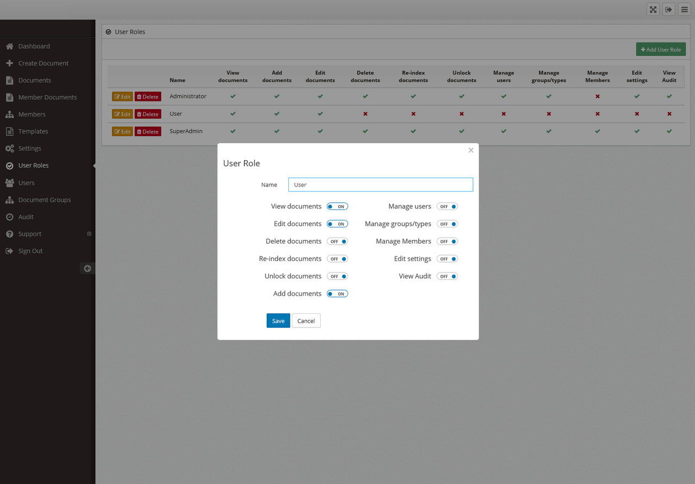Collapse sidebar with the left arrow icon
The image size is (695, 484).
click(87, 268)
